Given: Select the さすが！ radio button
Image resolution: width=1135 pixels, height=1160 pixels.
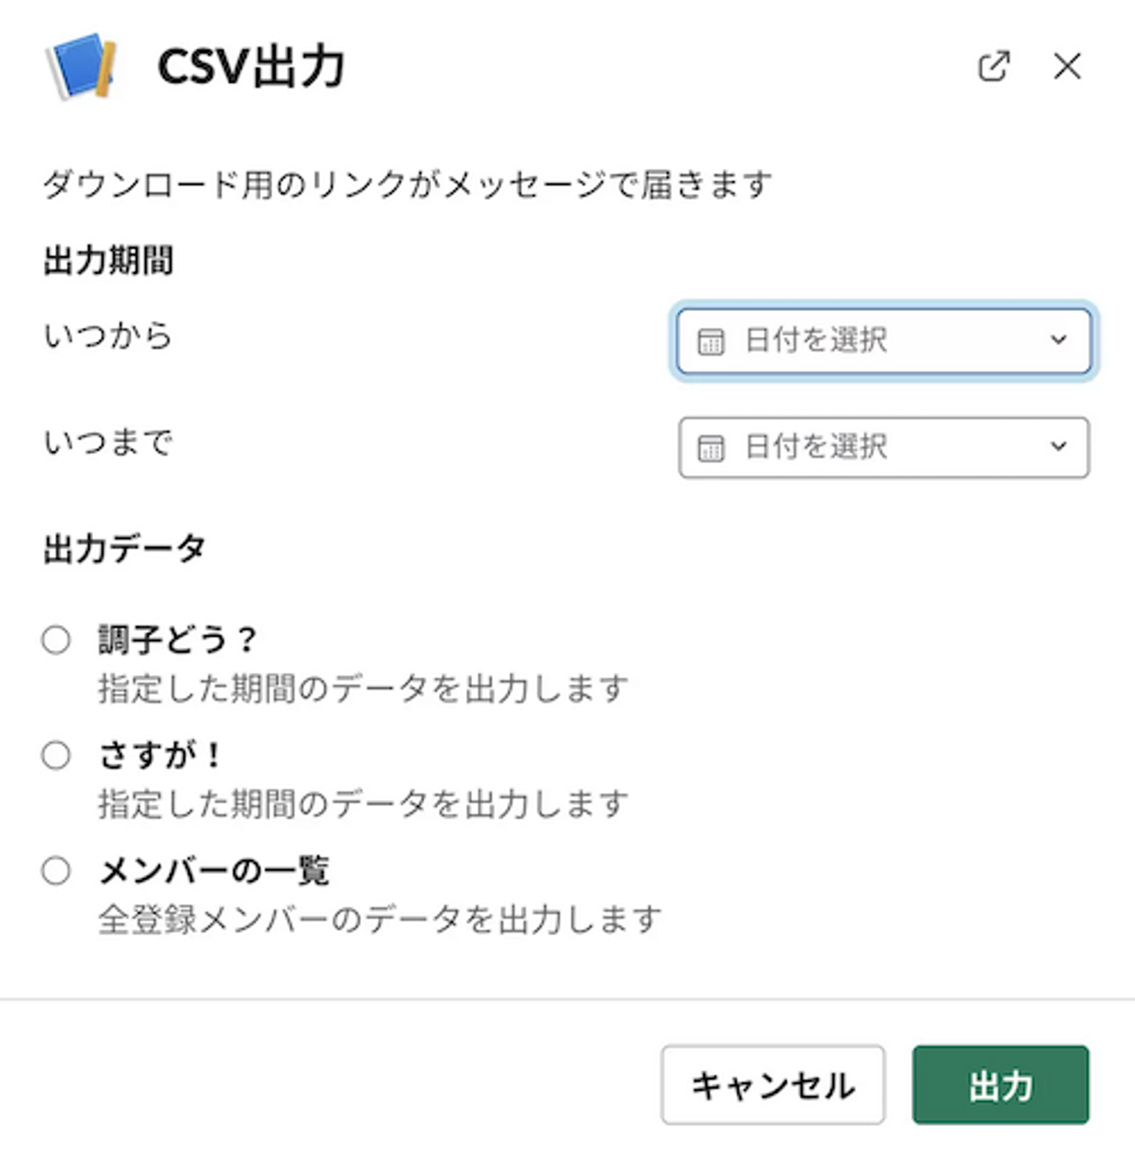Looking at the screenshot, I should [x=56, y=755].
